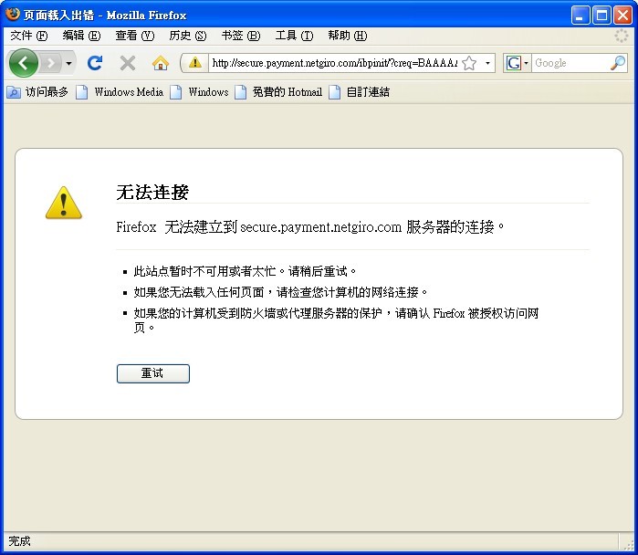Click the magnifying glass search icon

point(618,63)
